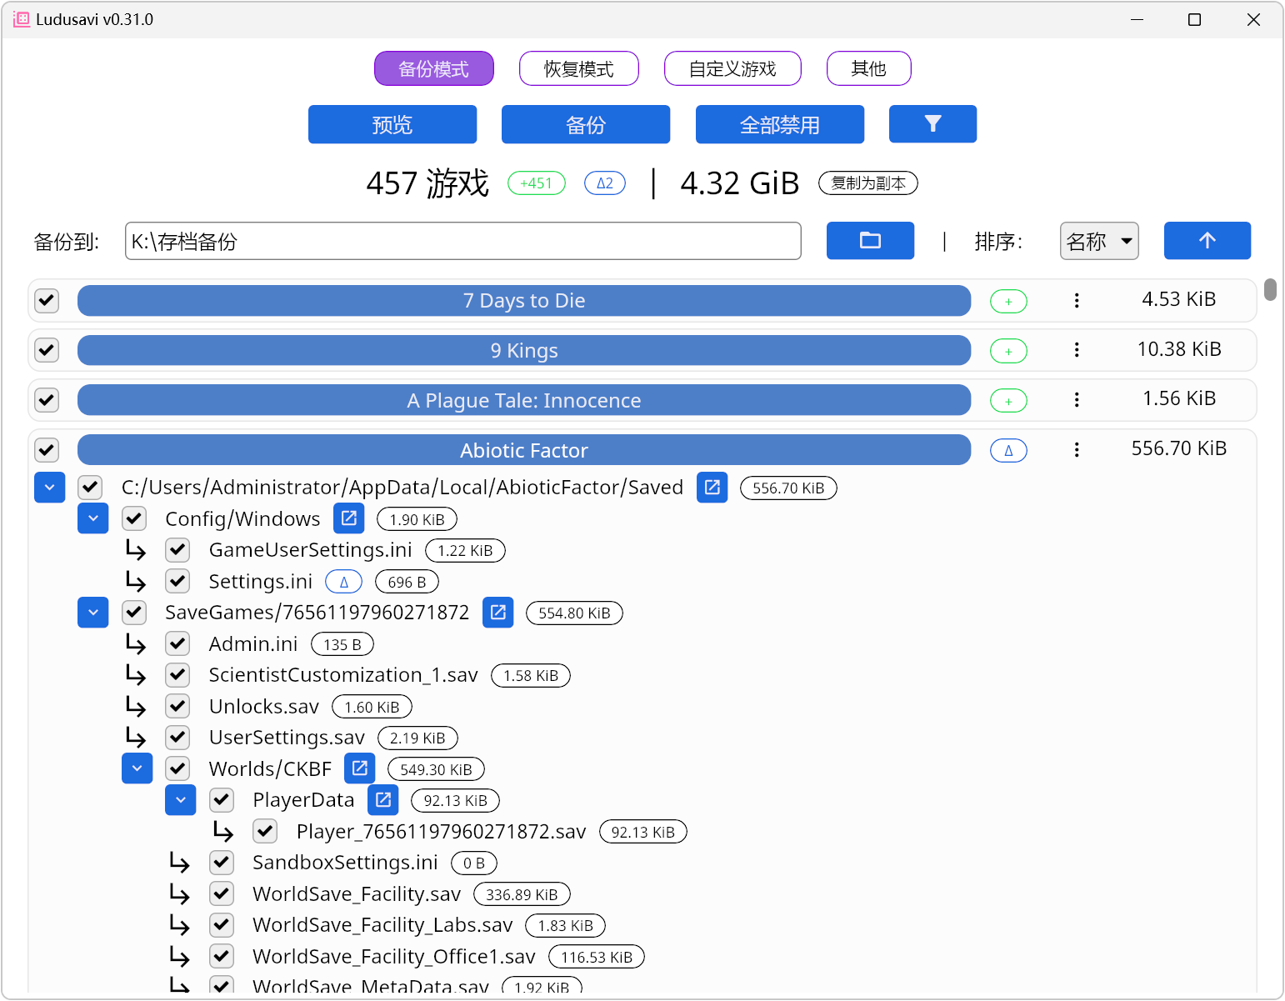Click the game list scrollbar thumb
The image size is (1285, 1001).
[1270, 289]
